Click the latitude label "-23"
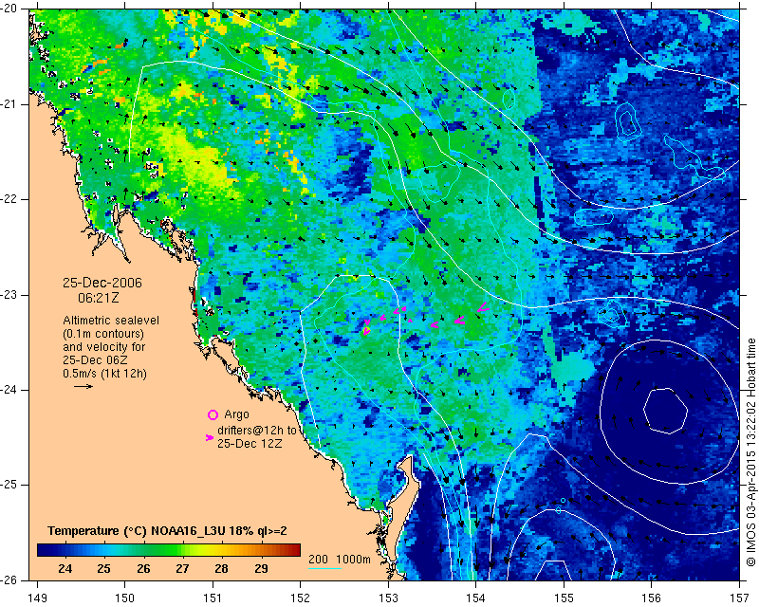The height and width of the screenshot is (607, 759). pos(10,295)
